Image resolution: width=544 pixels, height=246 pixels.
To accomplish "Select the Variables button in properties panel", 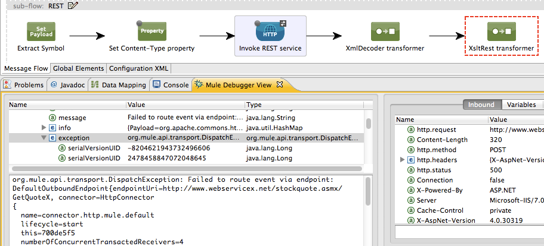I will (521, 105).
